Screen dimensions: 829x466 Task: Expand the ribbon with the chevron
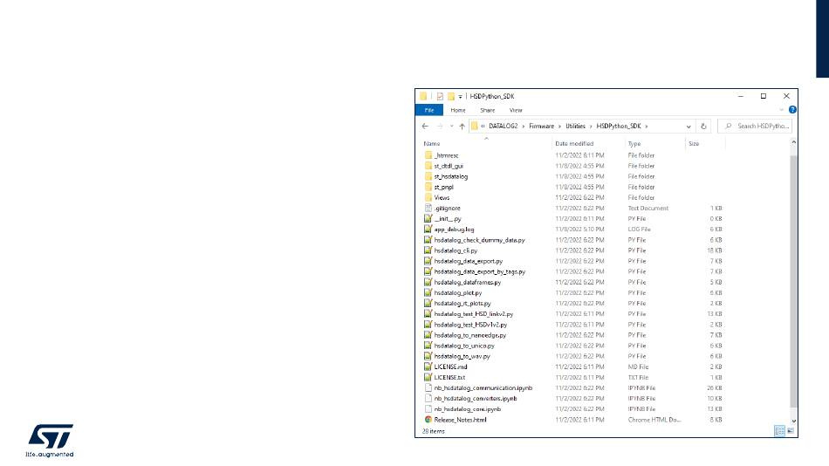pos(781,109)
